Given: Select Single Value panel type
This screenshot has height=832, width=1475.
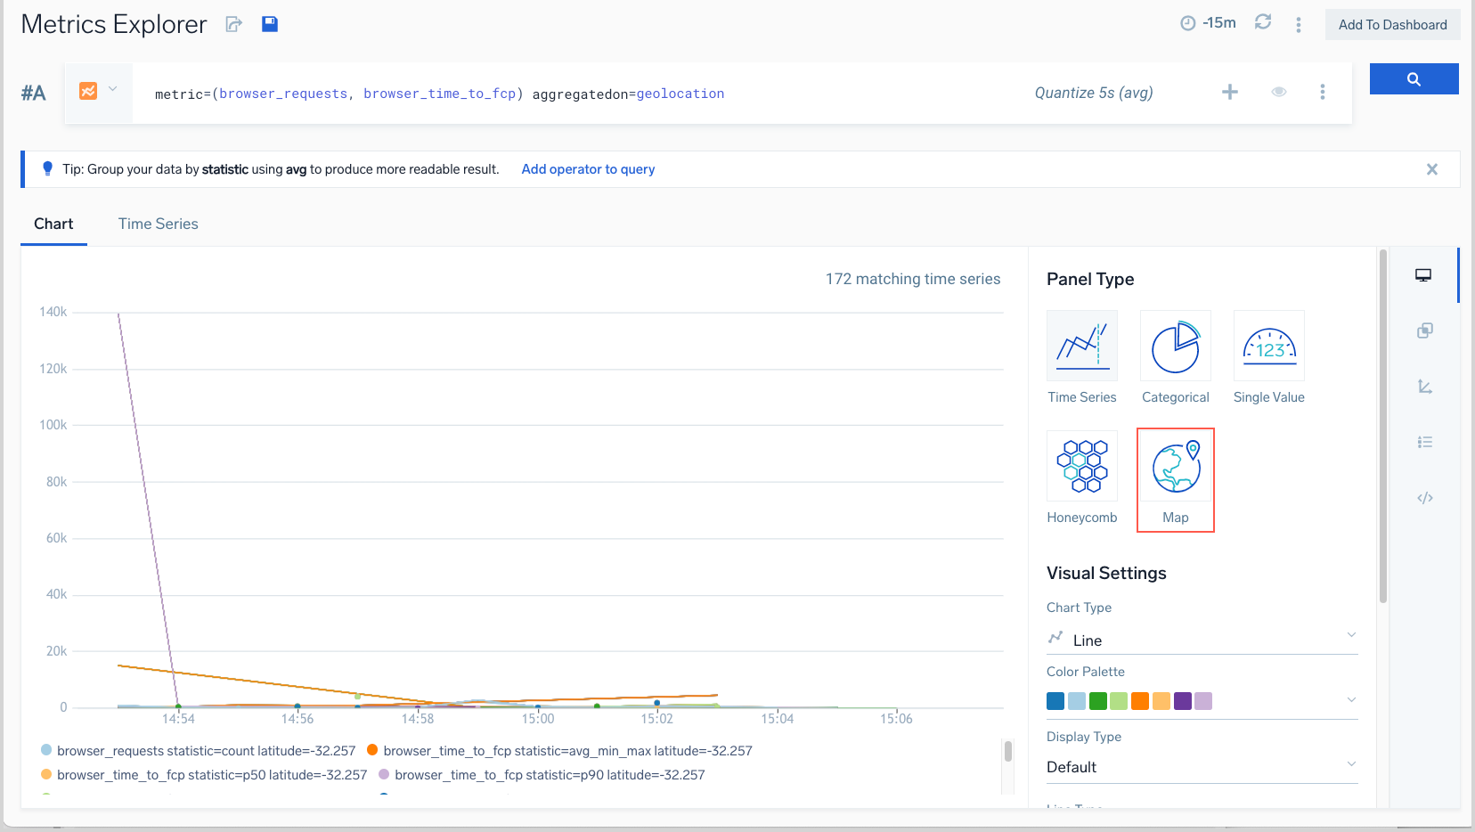Looking at the screenshot, I should [1269, 357].
